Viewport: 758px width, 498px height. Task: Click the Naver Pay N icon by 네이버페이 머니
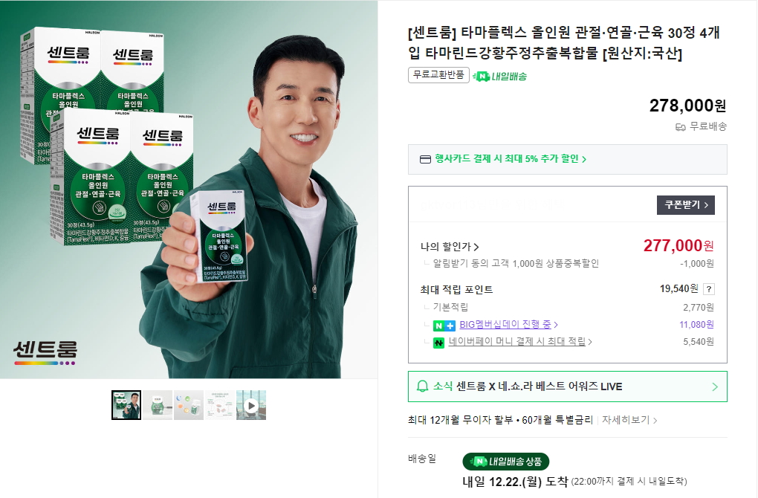click(x=438, y=343)
